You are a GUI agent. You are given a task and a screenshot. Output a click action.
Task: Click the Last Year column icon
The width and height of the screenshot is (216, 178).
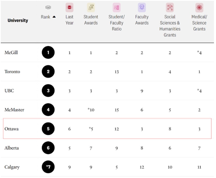[69, 7]
